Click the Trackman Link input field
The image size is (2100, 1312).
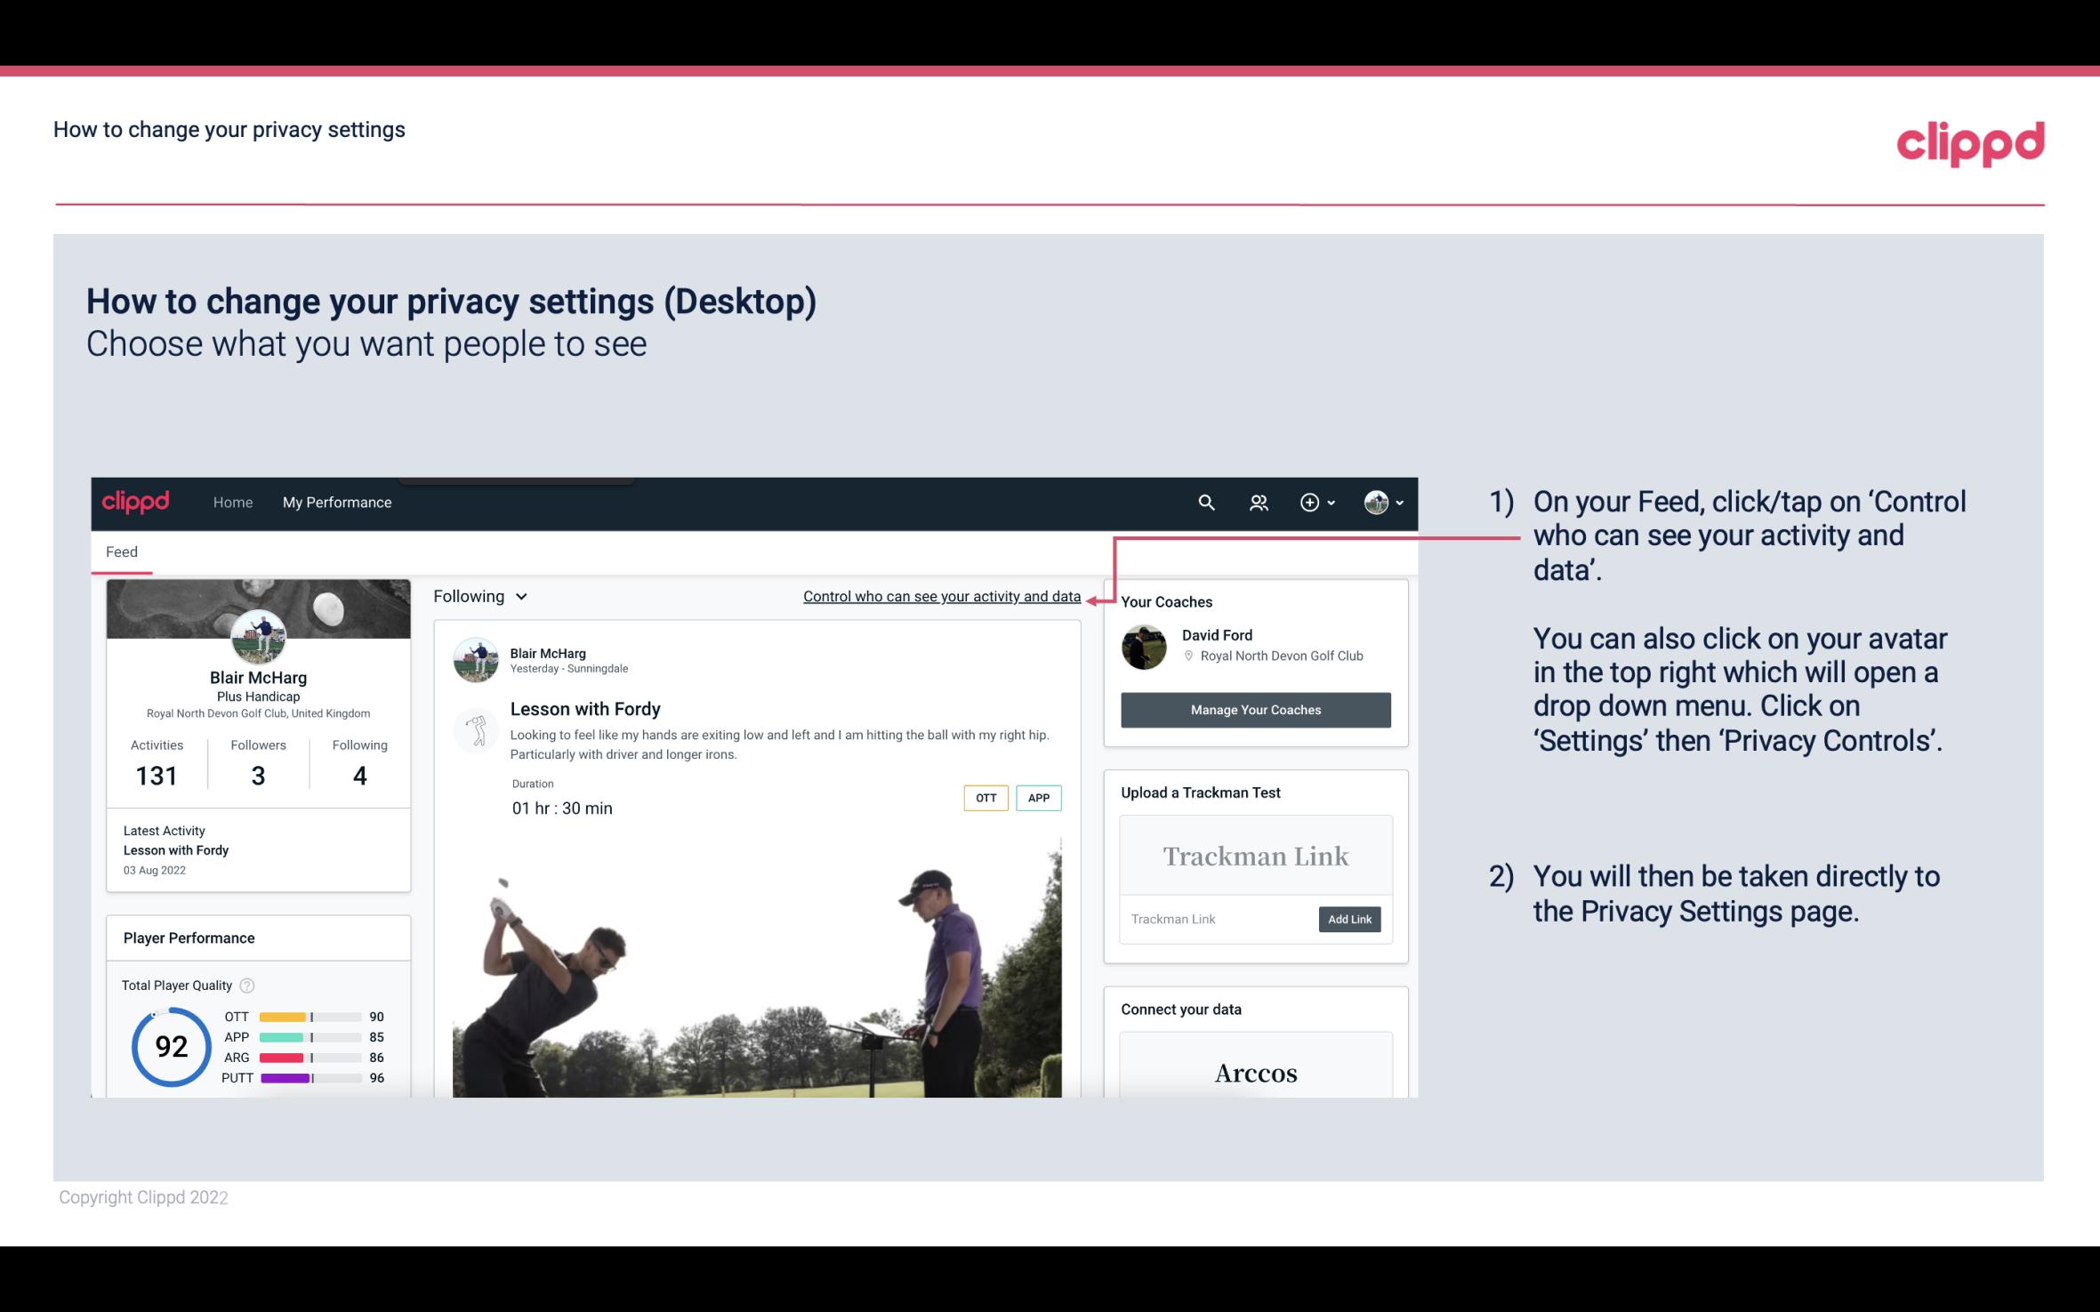1216,919
